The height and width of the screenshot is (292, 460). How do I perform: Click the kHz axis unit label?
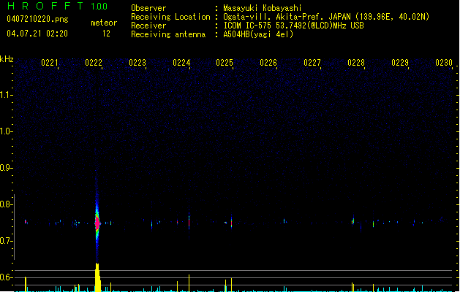pyautogui.click(x=7, y=59)
